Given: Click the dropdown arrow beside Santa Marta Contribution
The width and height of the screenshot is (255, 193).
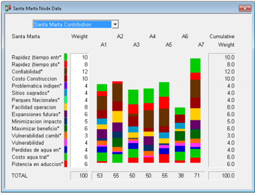Looking at the screenshot, I should [115, 25].
